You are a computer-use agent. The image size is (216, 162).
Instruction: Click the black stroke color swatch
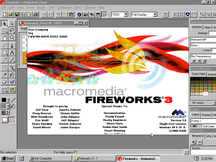click(4, 100)
